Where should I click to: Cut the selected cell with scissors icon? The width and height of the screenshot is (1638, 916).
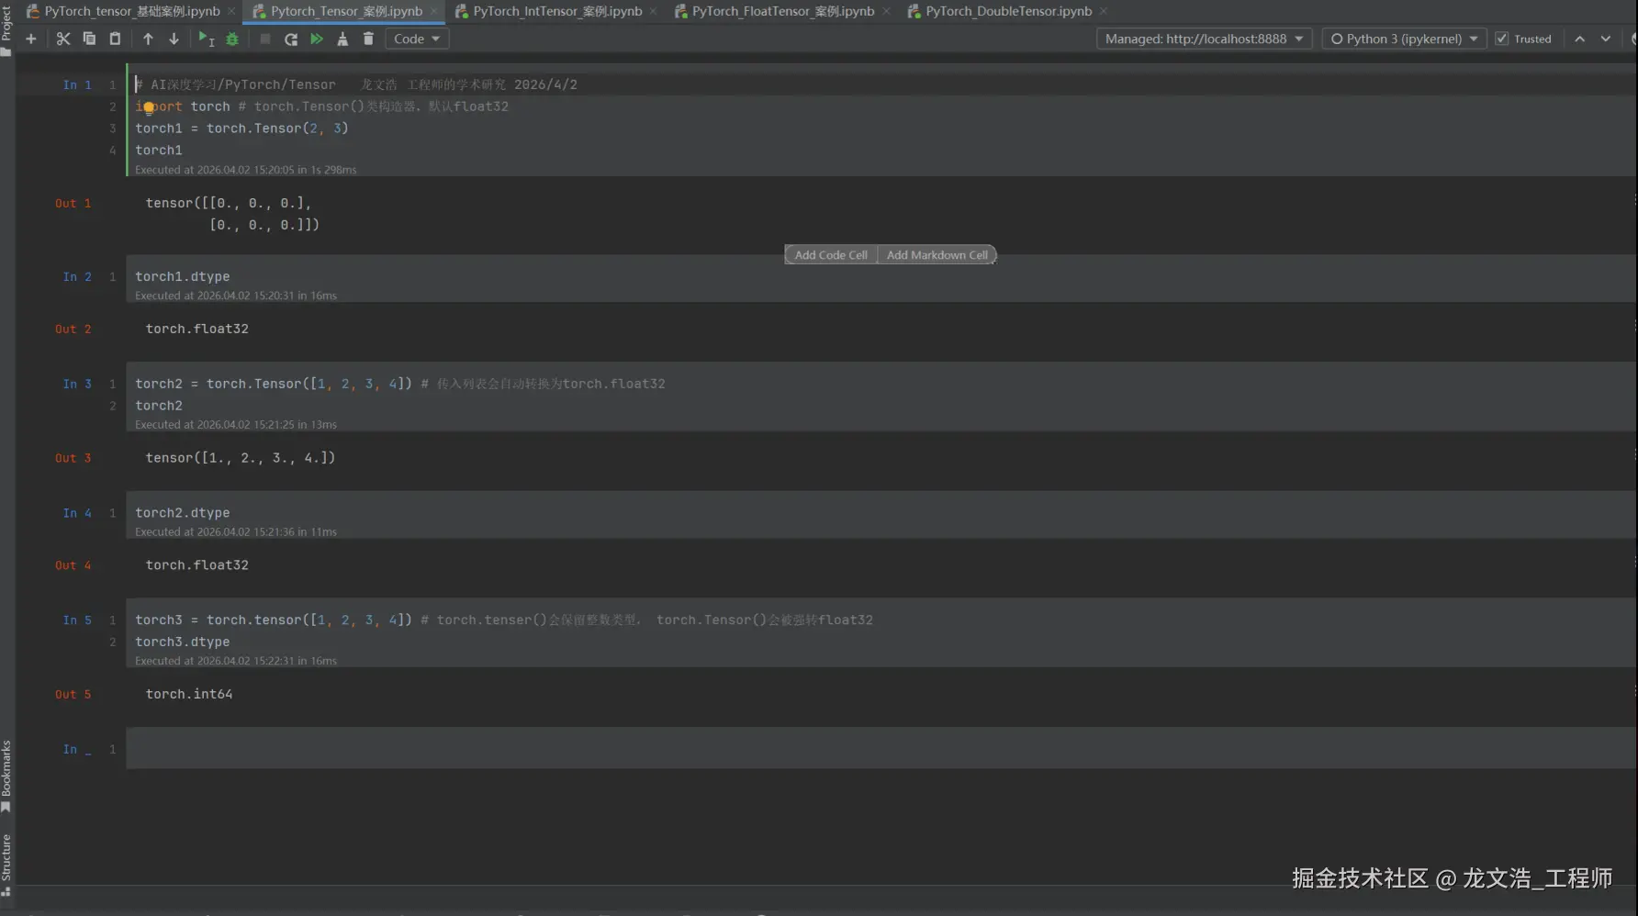click(63, 39)
